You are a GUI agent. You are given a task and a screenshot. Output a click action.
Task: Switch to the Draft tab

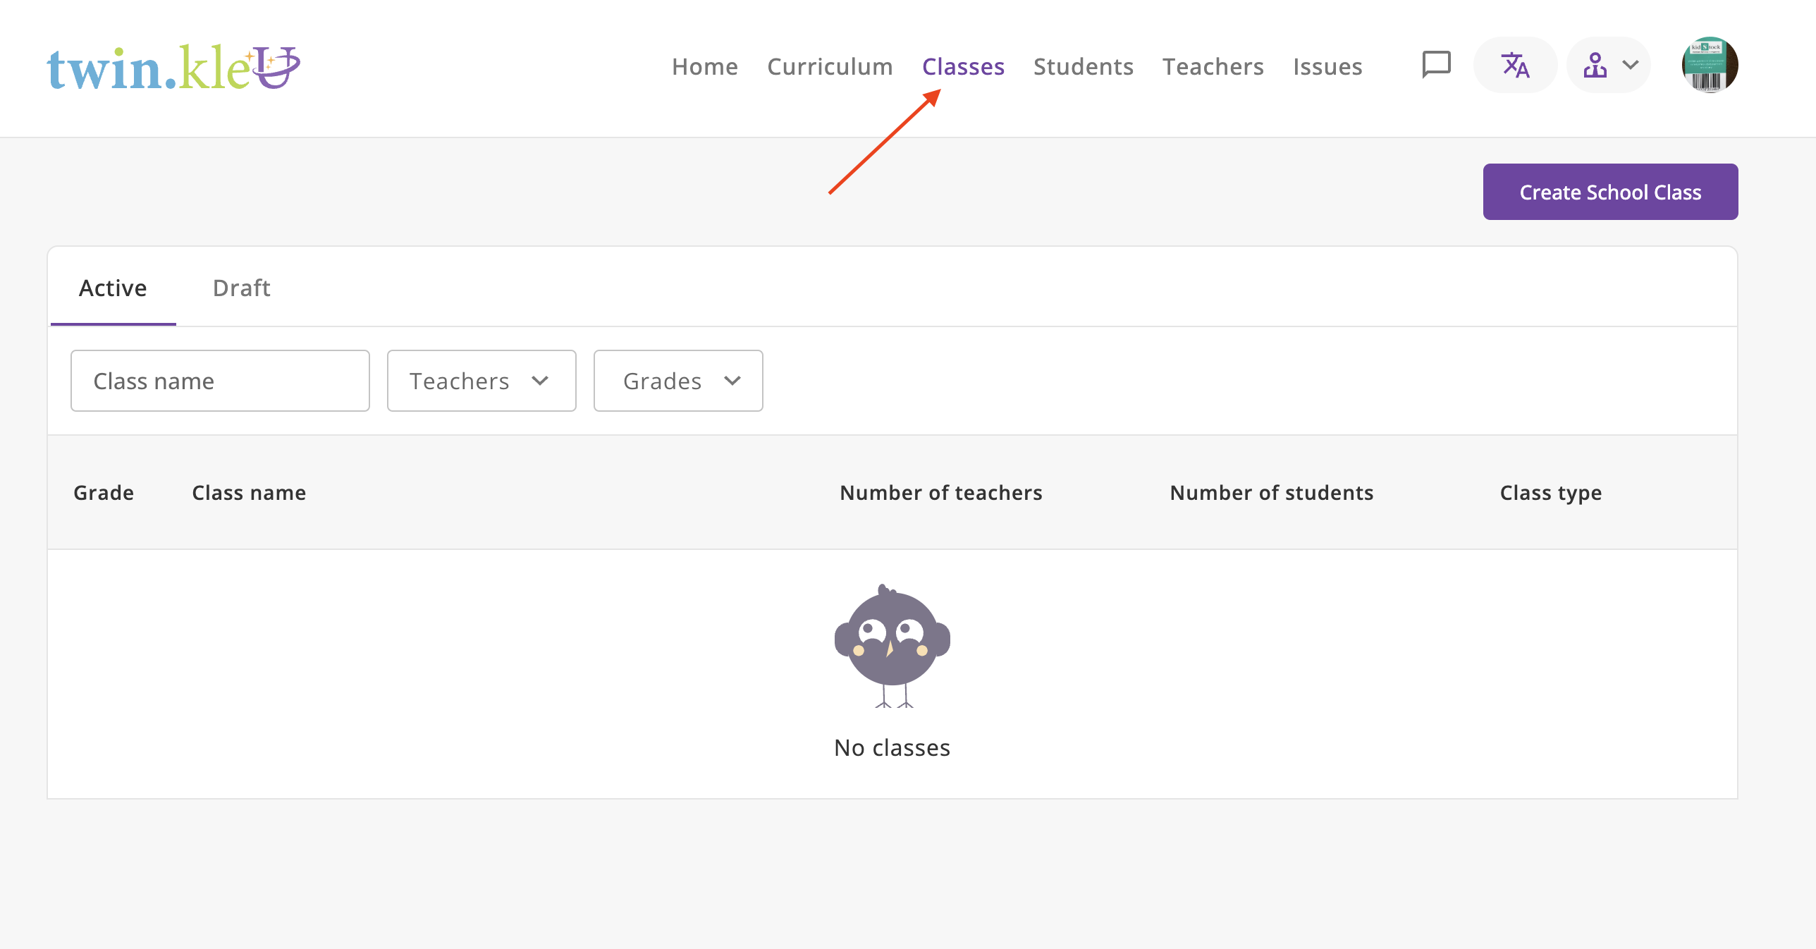click(241, 288)
